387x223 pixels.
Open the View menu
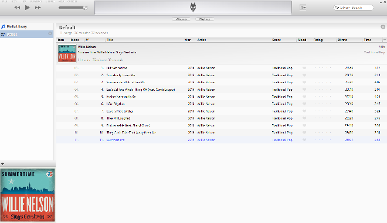point(24,1)
